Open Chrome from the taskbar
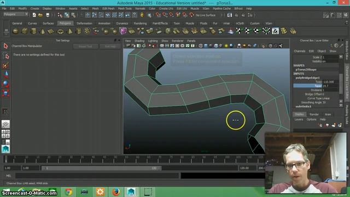The width and height of the screenshot is (350, 197). pos(69,192)
